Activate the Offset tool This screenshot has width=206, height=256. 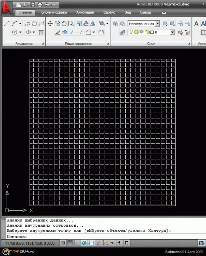pos(86,24)
